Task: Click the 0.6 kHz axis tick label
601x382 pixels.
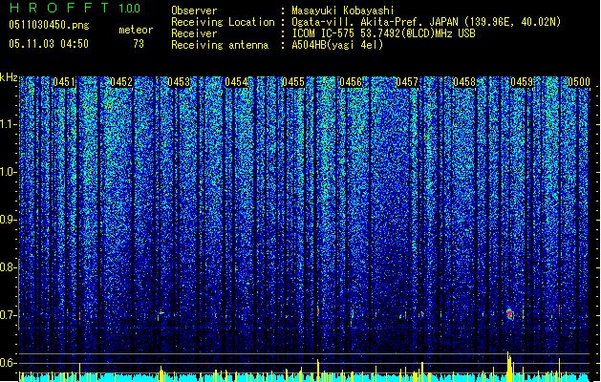Action: click(x=9, y=363)
